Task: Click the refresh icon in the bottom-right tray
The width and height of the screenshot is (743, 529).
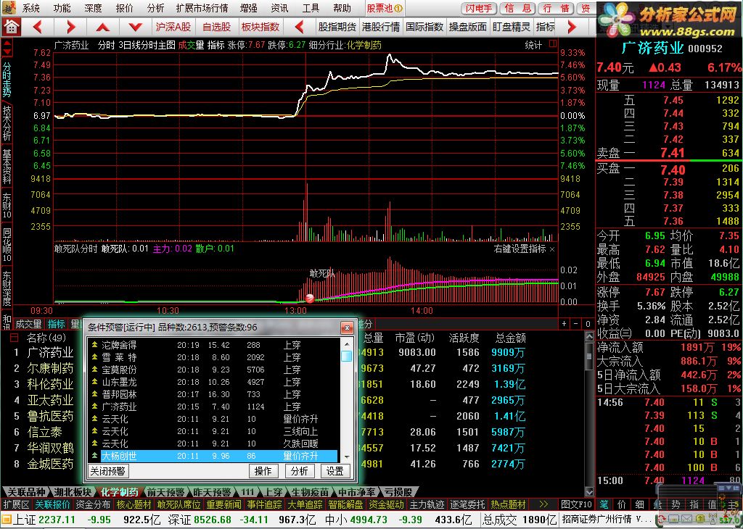Action: pyautogui.click(x=663, y=520)
